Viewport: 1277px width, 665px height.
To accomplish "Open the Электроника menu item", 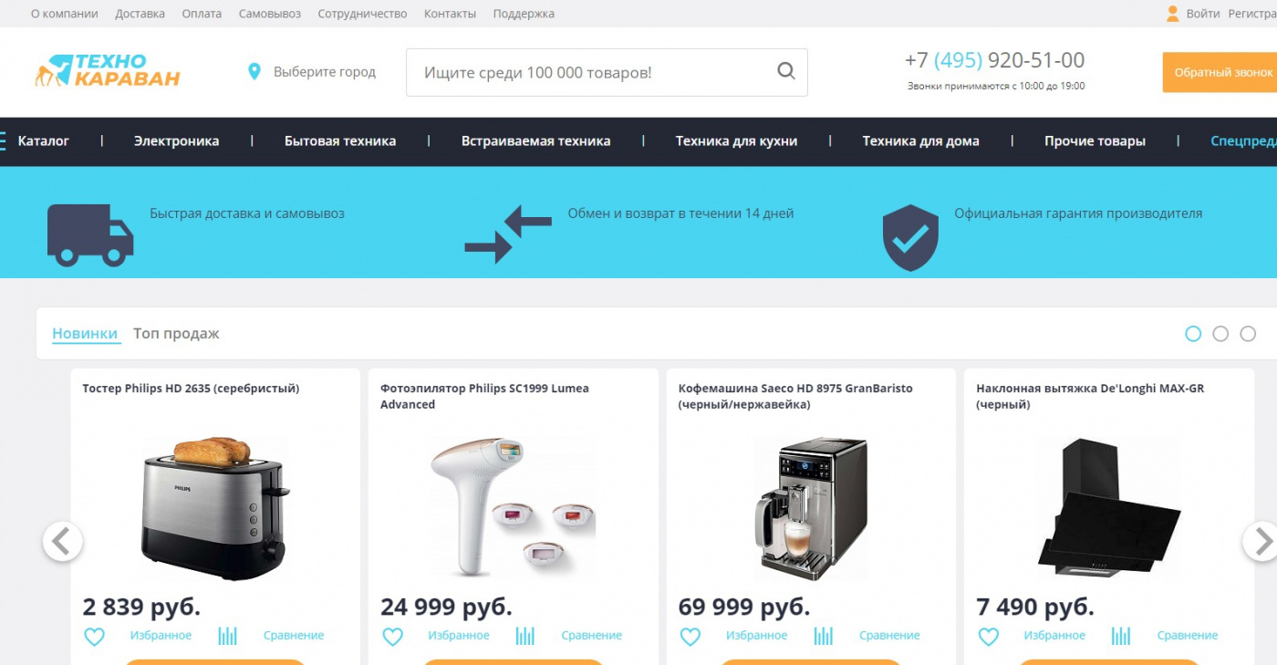I will [x=176, y=141].
